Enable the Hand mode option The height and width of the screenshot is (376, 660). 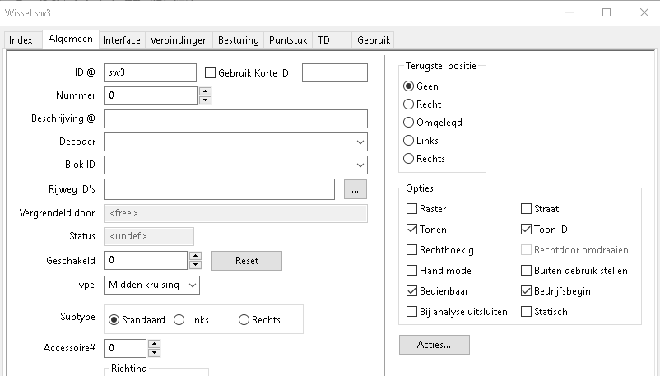pyautogui.click(x=412, y=271)
